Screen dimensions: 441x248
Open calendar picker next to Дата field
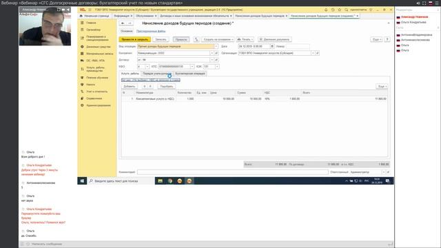click(x=272, y=46)
